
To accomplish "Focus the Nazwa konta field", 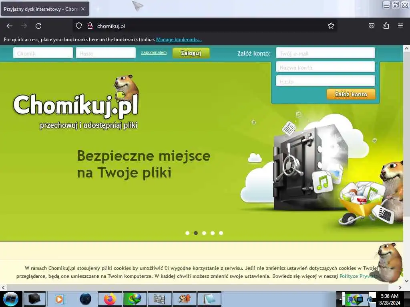I will [x=325, y=67].
